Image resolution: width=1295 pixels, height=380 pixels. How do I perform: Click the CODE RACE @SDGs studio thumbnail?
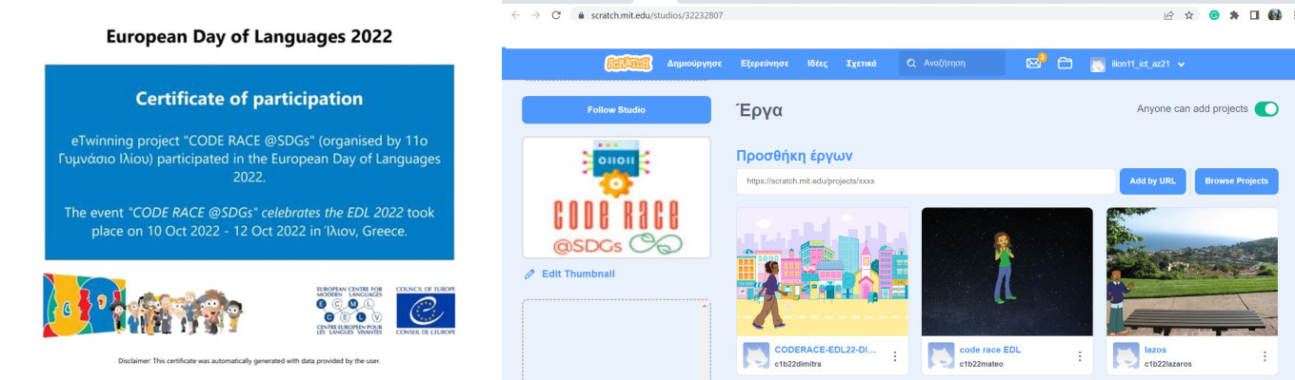[x=616, y=198]
